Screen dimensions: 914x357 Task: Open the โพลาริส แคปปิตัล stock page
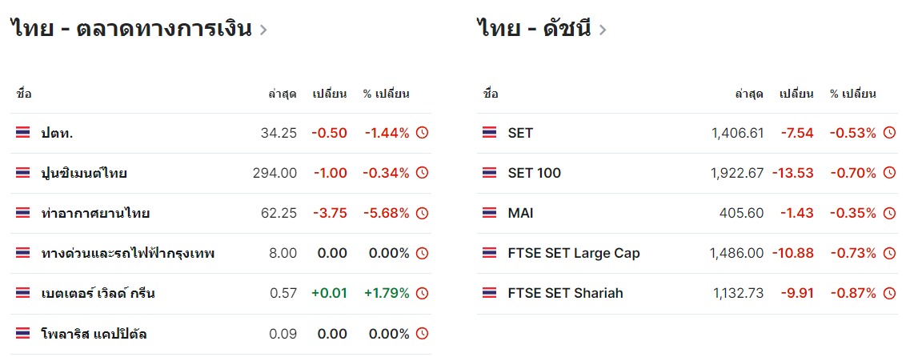pos(94,335)
